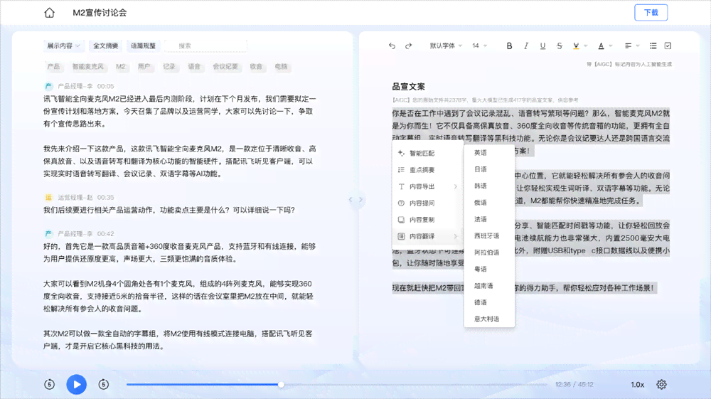Filter by the 智能麦克风 keyword tag

pos(88,67)
